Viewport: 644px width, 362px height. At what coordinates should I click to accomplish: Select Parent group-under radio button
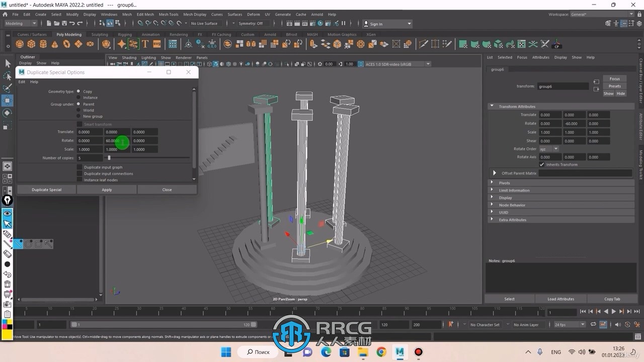tap(78, 104)
